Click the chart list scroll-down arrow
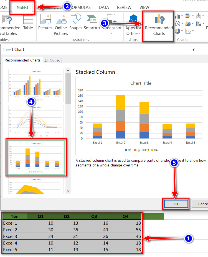This screenshot has width=208, height=257. click(68, 191)
